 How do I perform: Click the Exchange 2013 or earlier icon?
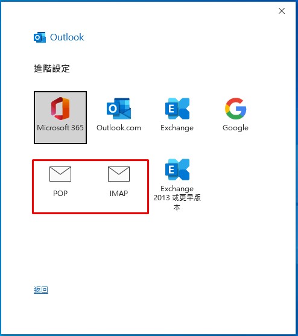tap(177, 170)
